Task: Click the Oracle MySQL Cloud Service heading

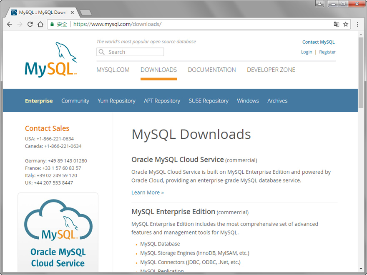Action: pyautogui.click(x=177, y=160)
